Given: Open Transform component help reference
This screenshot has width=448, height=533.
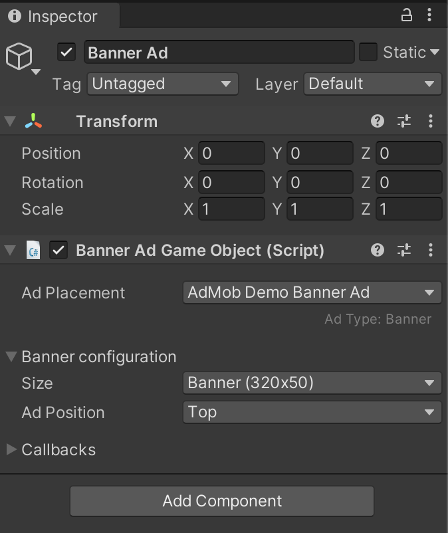Looking at the screenshot, I should 378,121.
